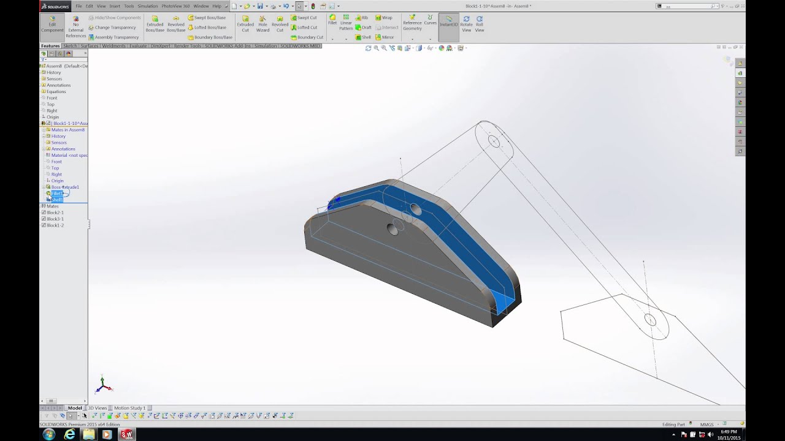Open File Explorer from taskbar

click(89, 434)
